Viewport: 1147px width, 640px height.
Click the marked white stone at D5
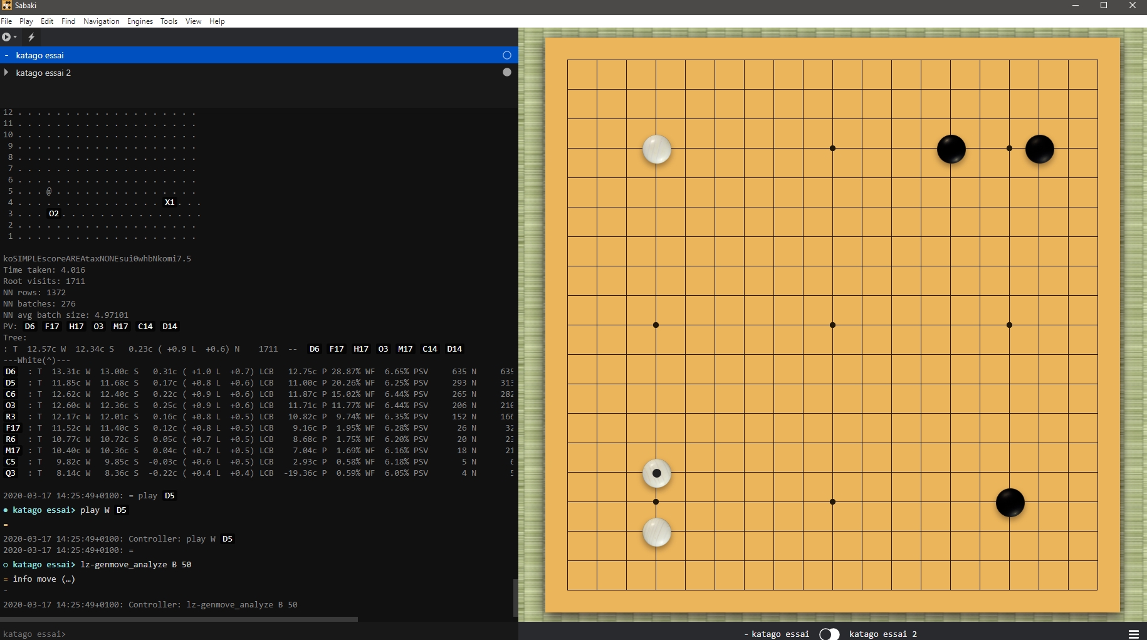coord(656,473)
